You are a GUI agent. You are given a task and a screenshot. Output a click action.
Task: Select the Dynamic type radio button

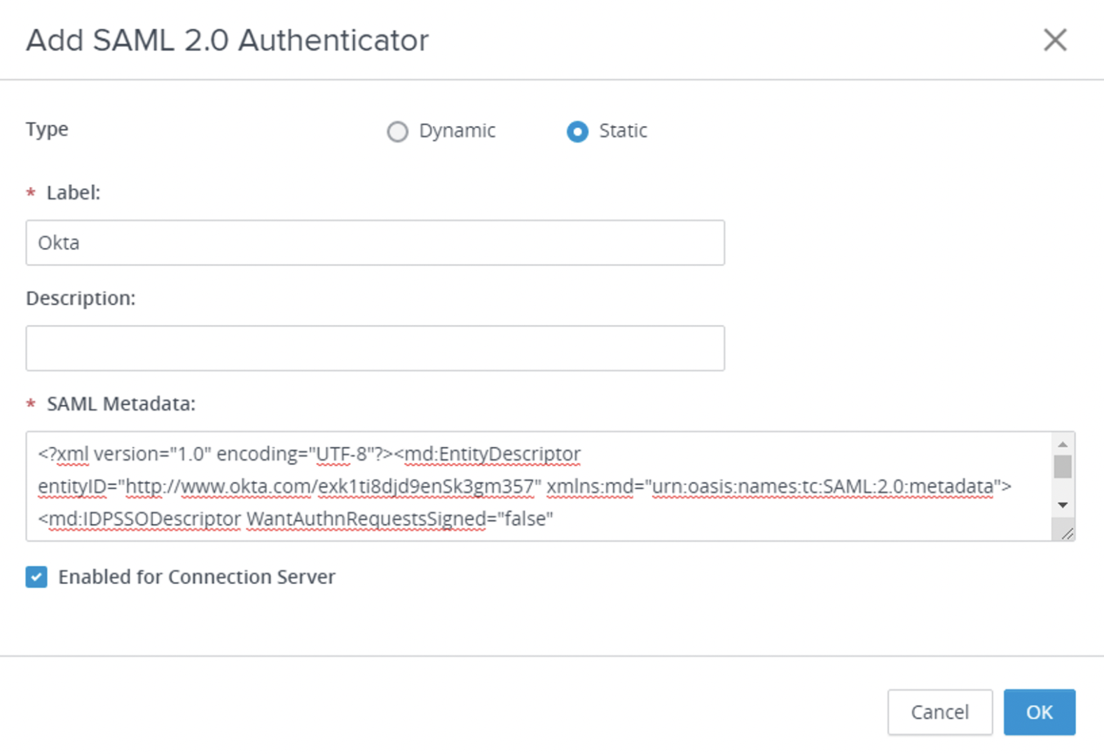(x=397, y=132)
